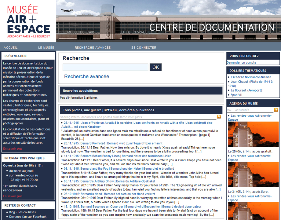
Task: Open the first Les rendez-vous Astronomie-Espace link
Action: (x=250, y=118)
